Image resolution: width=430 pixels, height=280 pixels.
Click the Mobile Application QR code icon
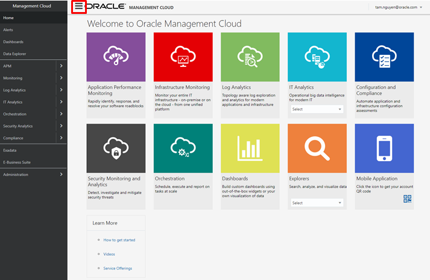pos(408,199)
